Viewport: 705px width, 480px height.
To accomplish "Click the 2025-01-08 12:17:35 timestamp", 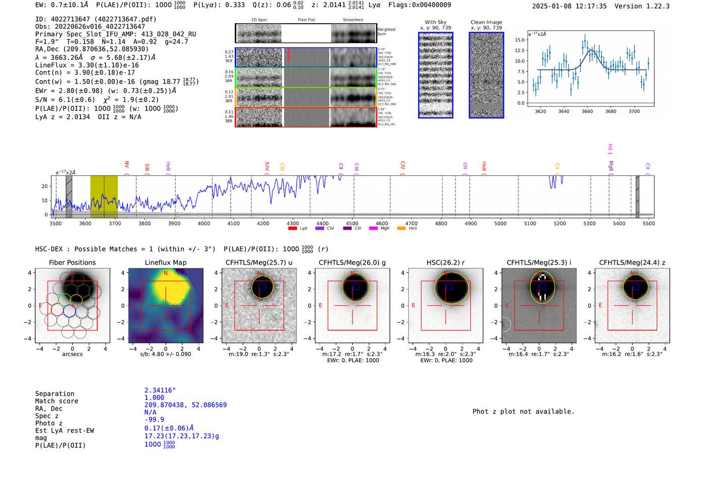I will (x=570, y=6).
